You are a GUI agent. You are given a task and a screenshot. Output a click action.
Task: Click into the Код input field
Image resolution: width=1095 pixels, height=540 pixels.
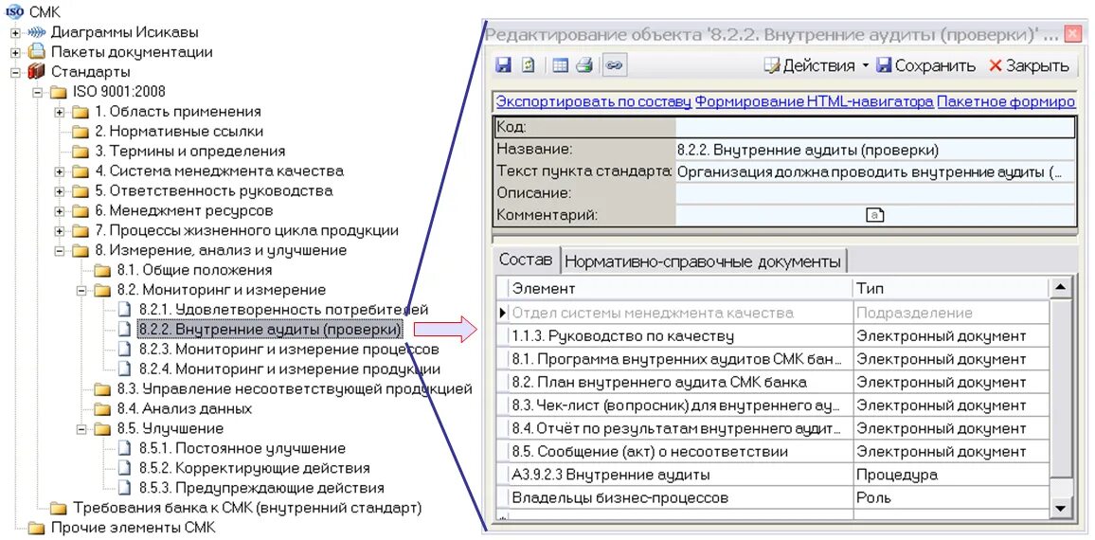[874, 127]
